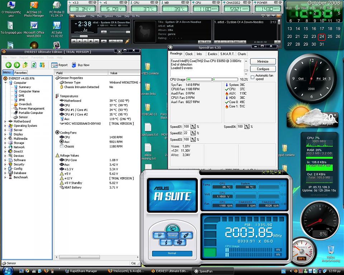Image resolution: width=344 pixels, height=275 pixels.
Task: Click the Winamp Next track button
Action: click(96, 41)
